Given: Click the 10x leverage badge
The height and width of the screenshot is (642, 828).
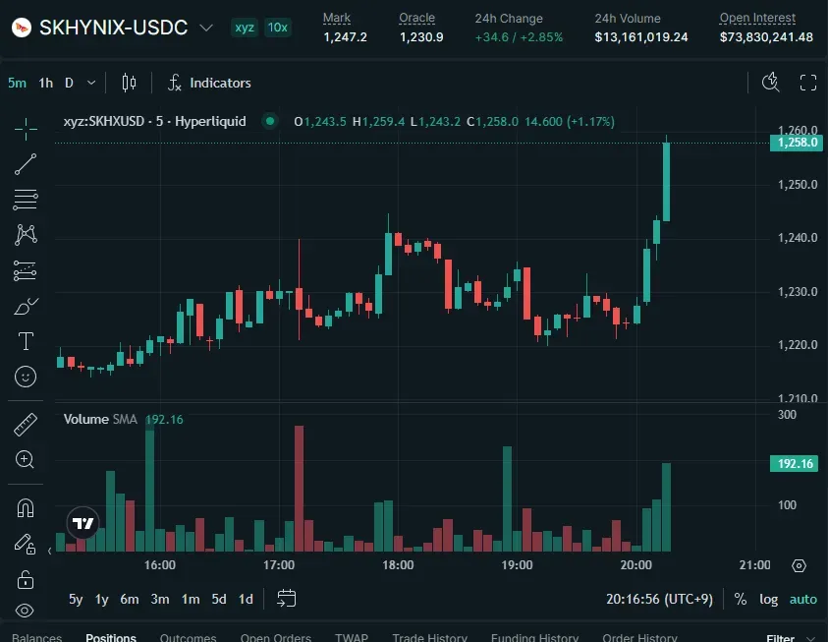Looking at the screenshot, I should coord(277,28).
